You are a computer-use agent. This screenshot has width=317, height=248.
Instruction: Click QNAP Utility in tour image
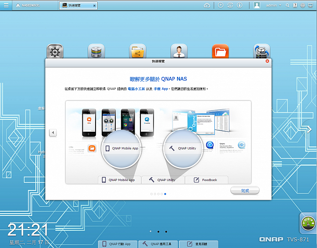(163, 180)
